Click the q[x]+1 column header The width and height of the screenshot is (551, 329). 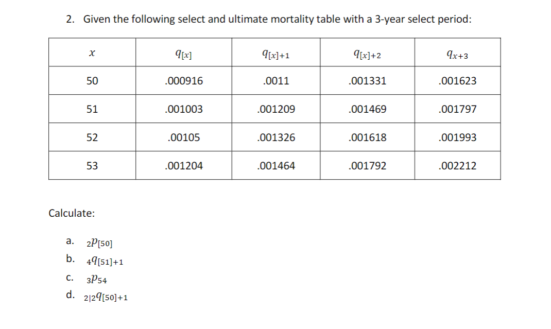[276, 53]
